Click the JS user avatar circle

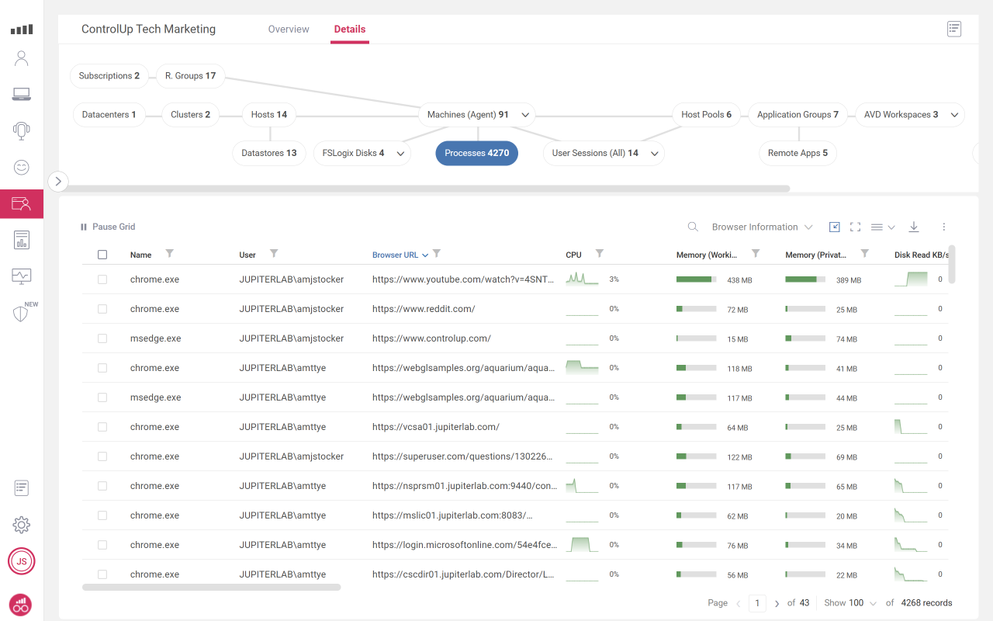21,561
